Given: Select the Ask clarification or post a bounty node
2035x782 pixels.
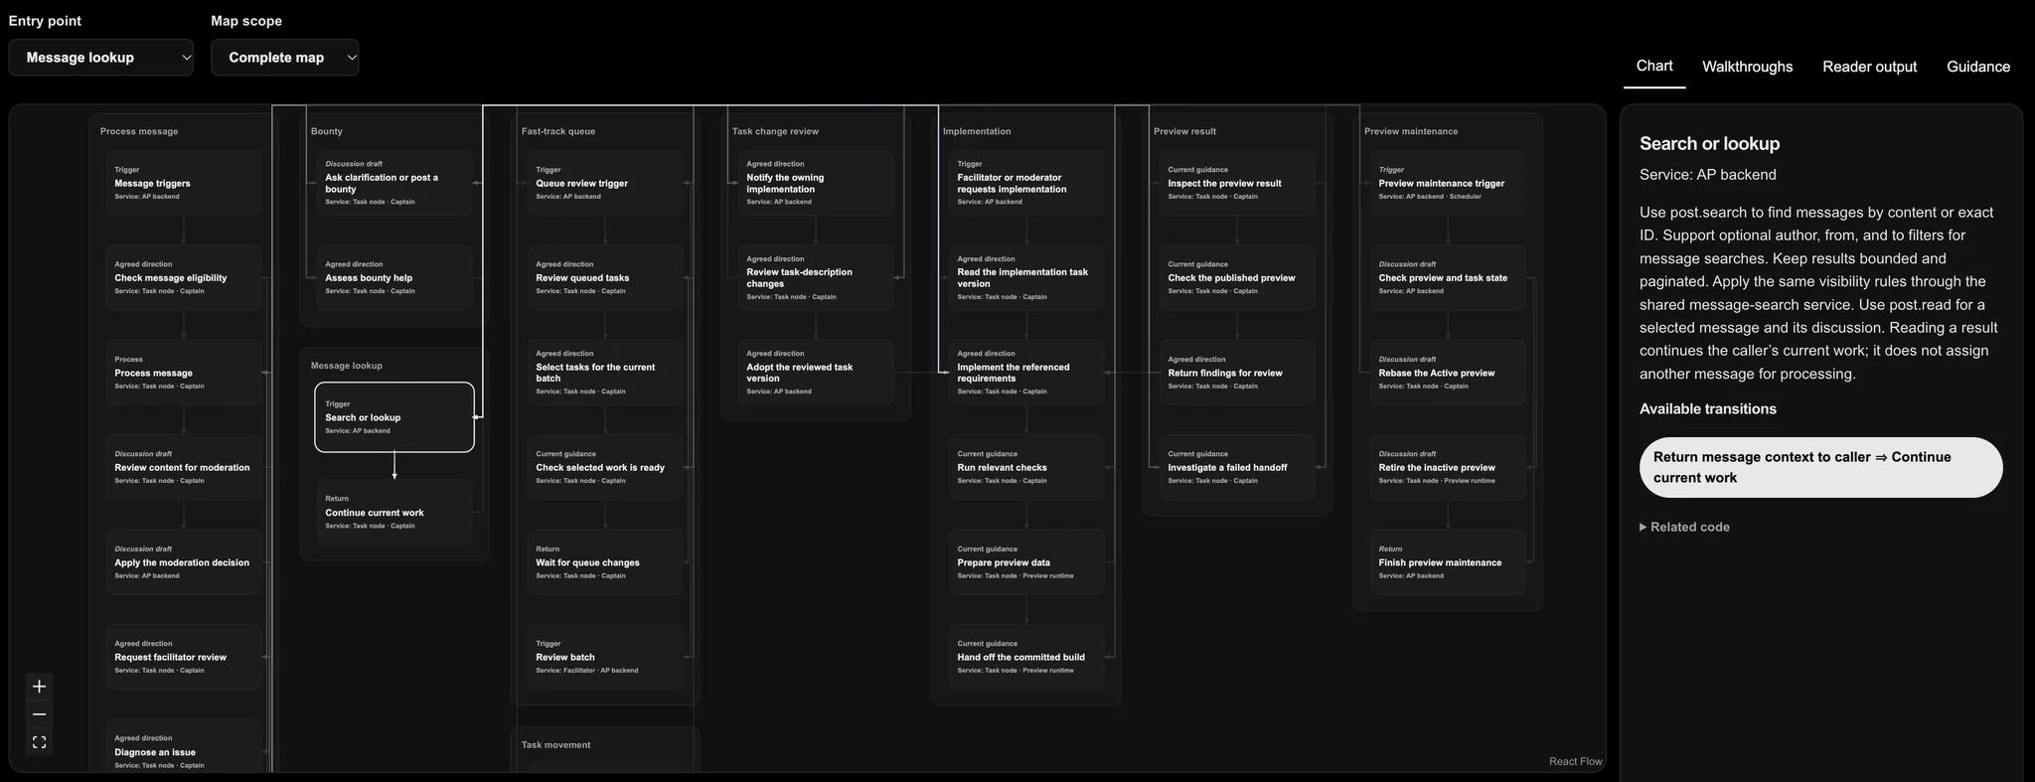Looking at the screenshot, I should pos(394,183).
